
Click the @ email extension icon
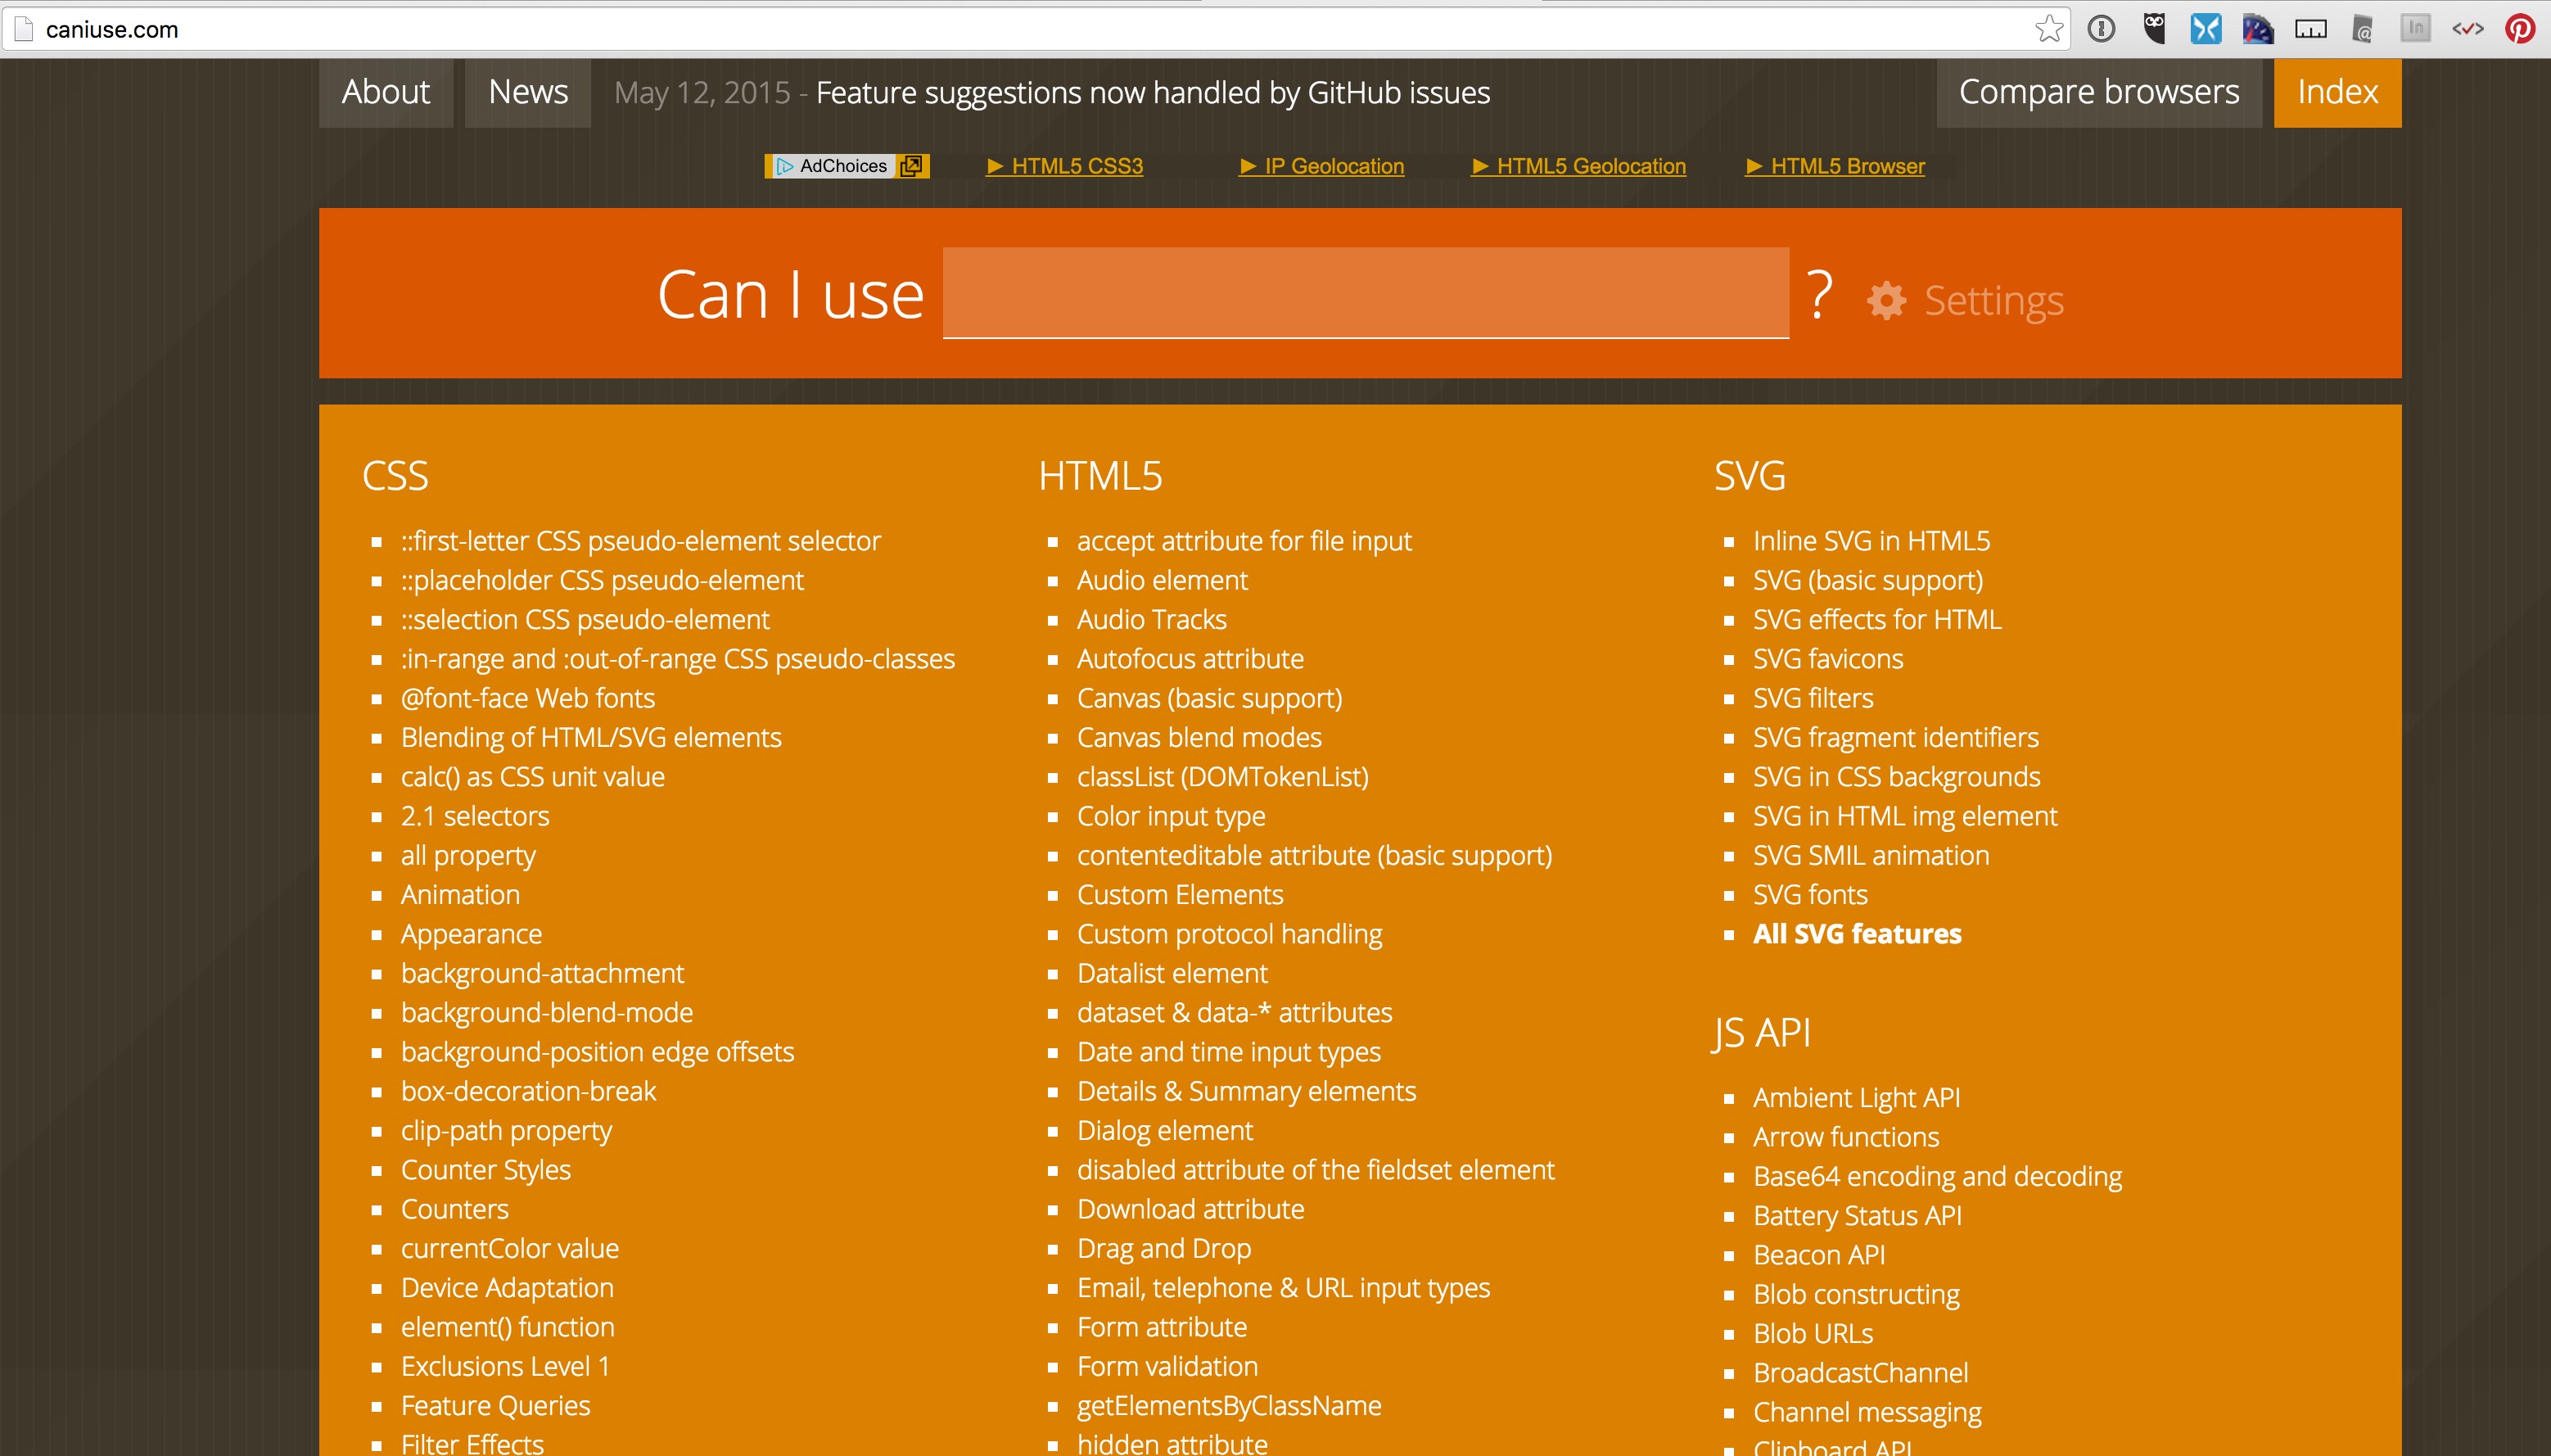(x=2362, y=29)
